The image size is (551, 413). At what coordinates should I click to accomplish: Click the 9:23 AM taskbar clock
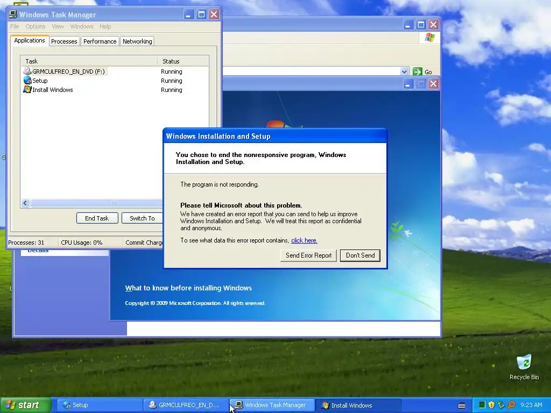coord(531,405)
